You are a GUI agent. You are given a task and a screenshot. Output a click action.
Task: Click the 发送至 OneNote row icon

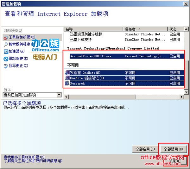[x=67, y=73]
